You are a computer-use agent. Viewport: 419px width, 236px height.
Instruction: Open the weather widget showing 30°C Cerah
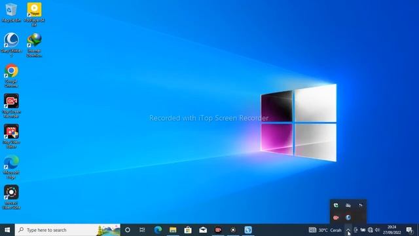(x=325, y=230)
